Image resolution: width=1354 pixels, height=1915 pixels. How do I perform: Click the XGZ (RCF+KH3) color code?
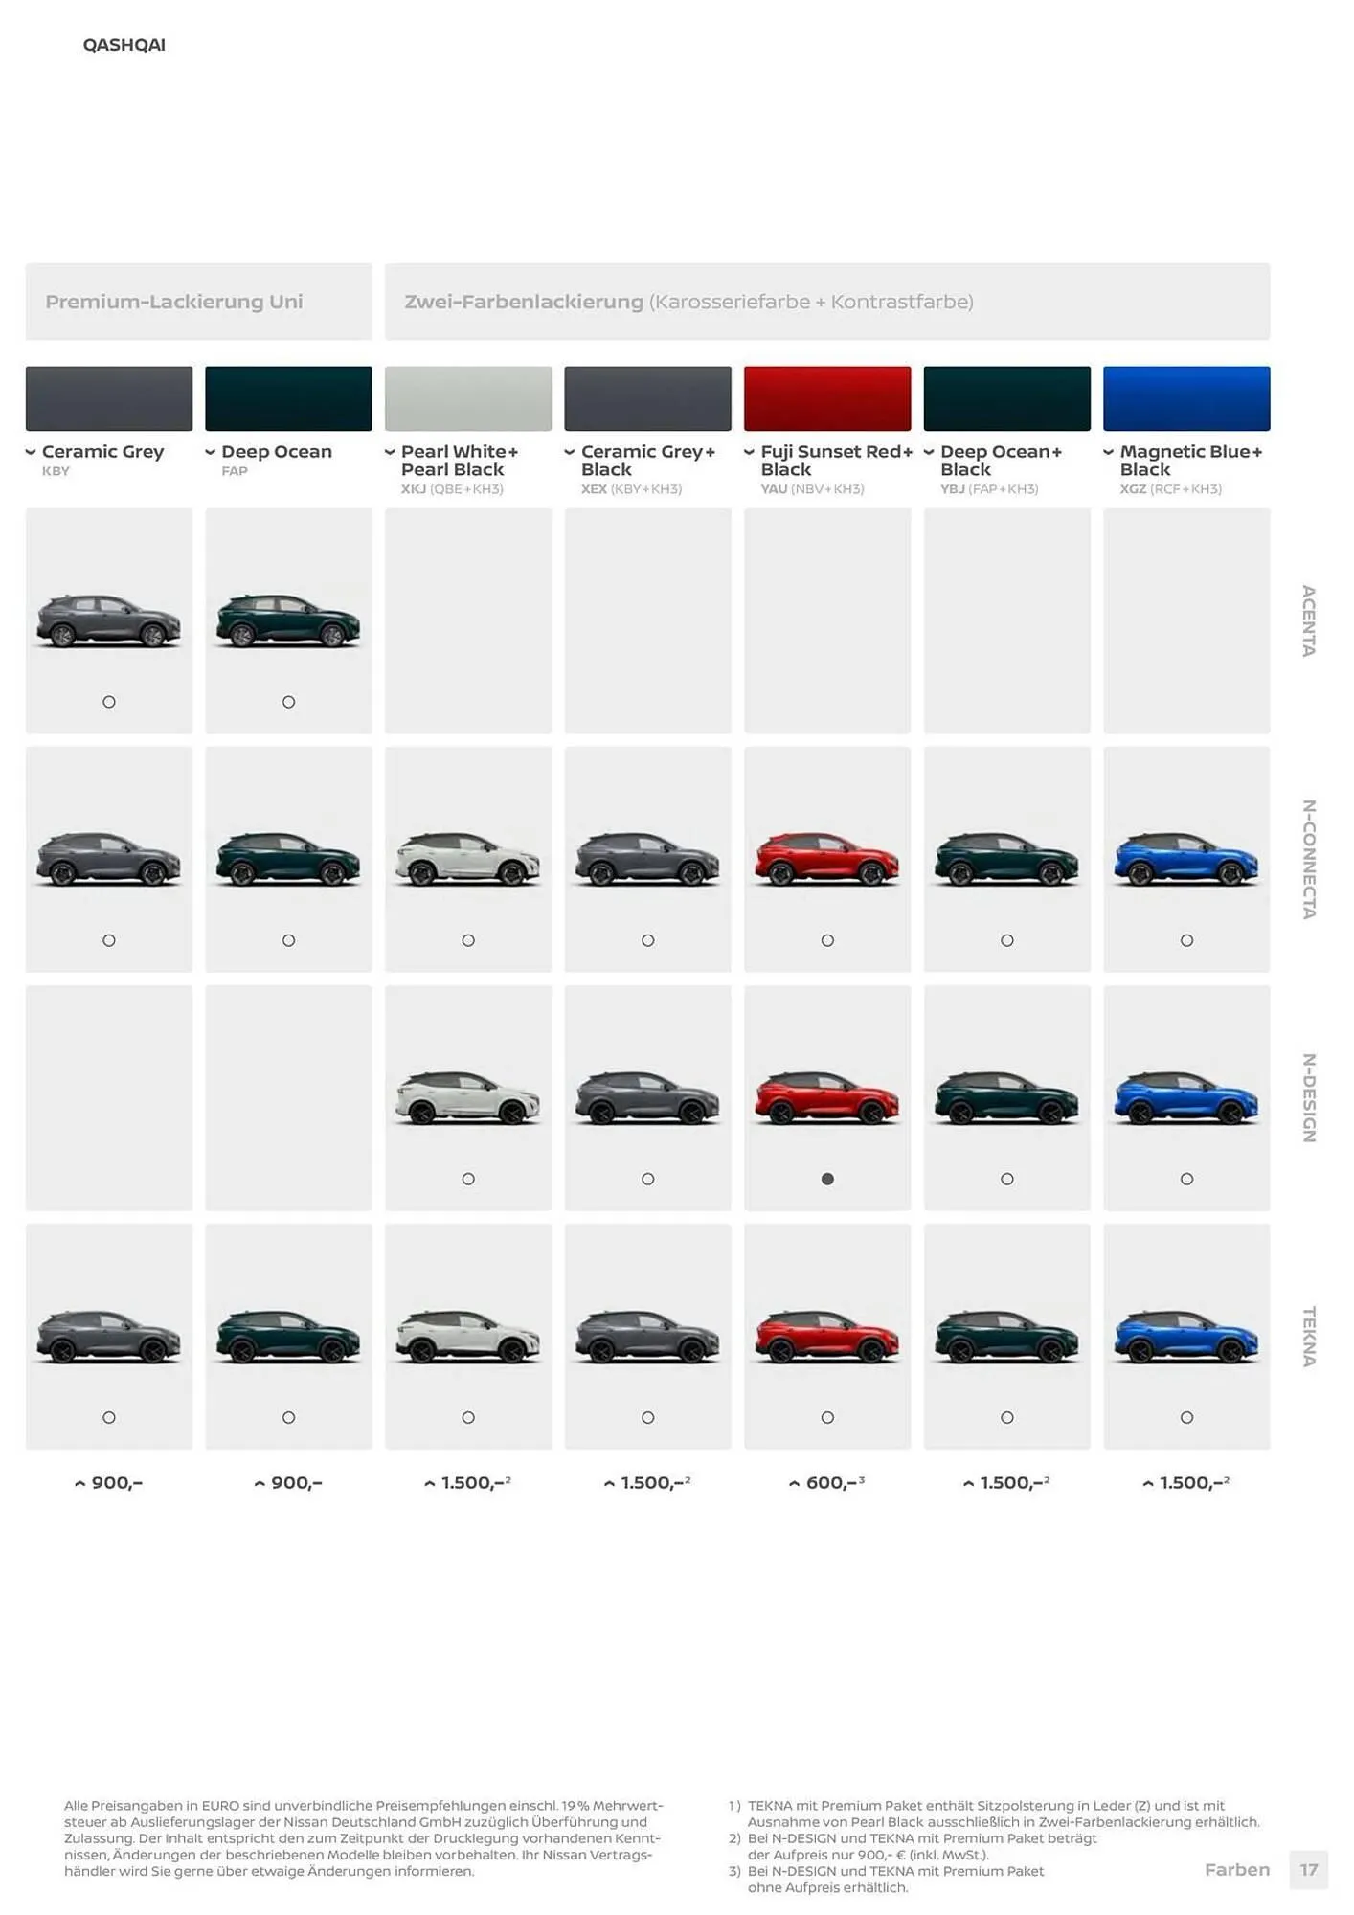[1170, 489]
